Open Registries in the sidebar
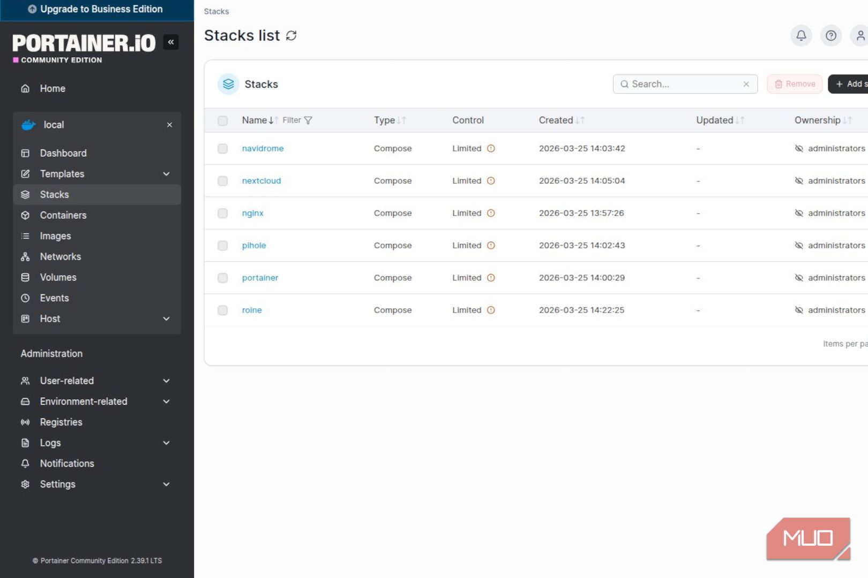868x578 pixels. [x=97, y=422]
